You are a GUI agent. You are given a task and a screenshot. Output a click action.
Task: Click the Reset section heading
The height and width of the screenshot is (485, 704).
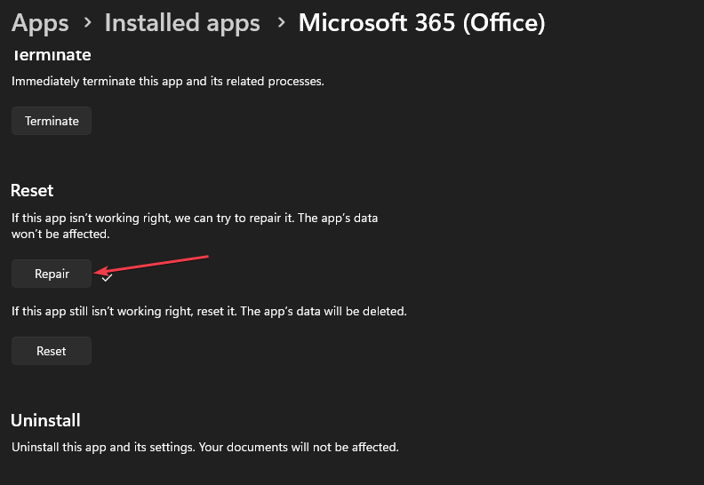coord(32,191)
